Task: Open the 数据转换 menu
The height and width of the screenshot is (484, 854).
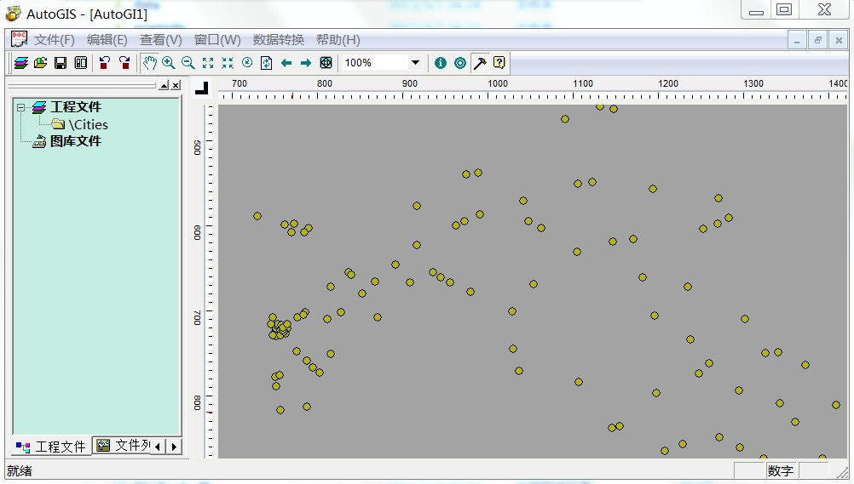Action: click(279, 40)
